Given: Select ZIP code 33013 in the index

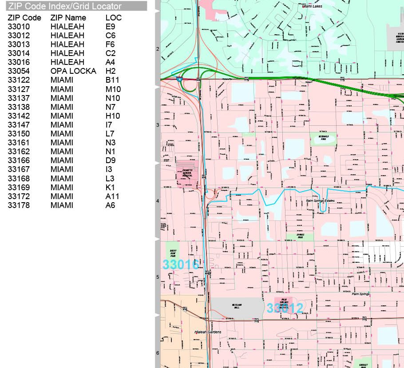Looking at the screenshot, I should click(19, 44).
